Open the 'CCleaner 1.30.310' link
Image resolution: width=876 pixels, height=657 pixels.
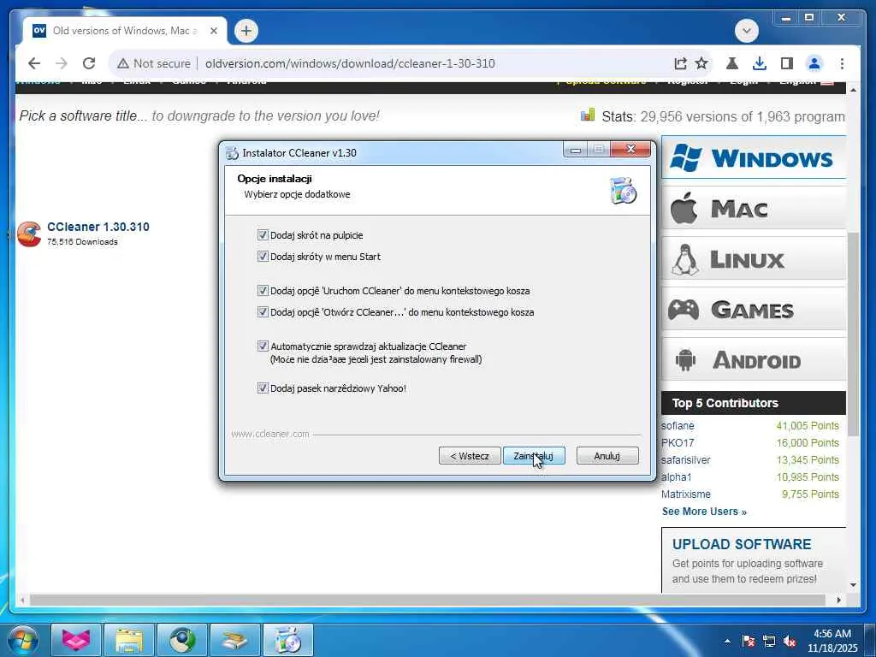(98, 227)
